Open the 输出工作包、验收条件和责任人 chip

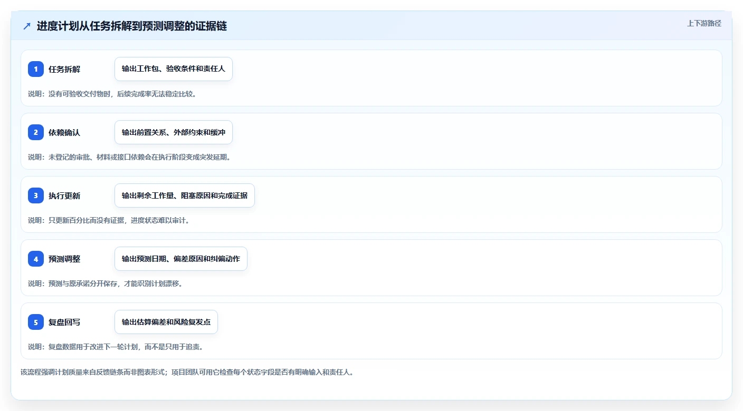pos(174,69)
